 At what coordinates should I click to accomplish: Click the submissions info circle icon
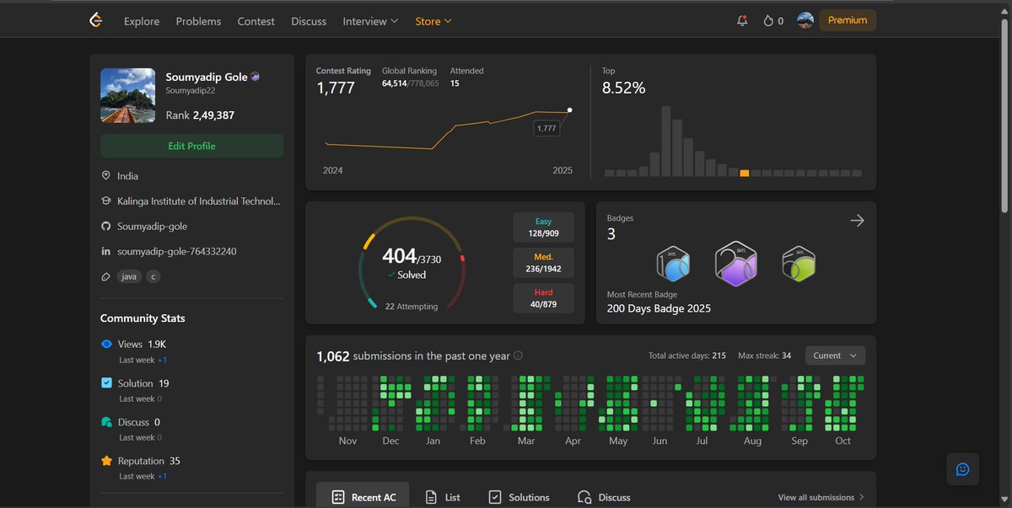tap(518, 356)
